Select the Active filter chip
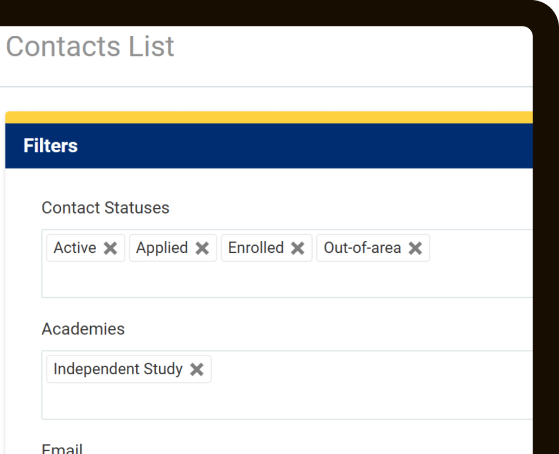Screen dimensions: 559x454 click(76, 248)
